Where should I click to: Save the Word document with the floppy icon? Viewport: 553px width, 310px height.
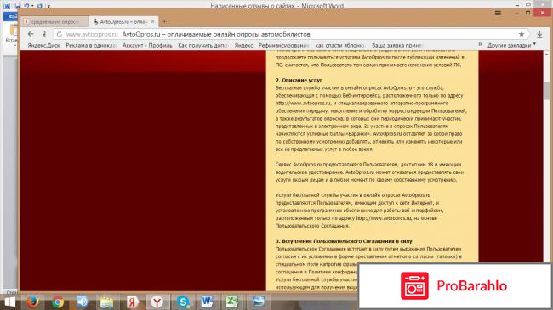pos(18,6)
